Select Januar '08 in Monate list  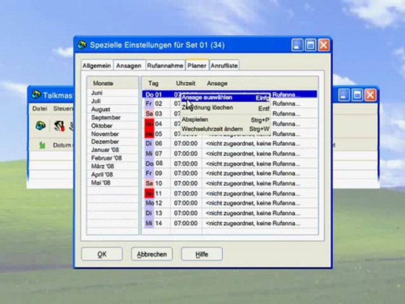(113, 150)
